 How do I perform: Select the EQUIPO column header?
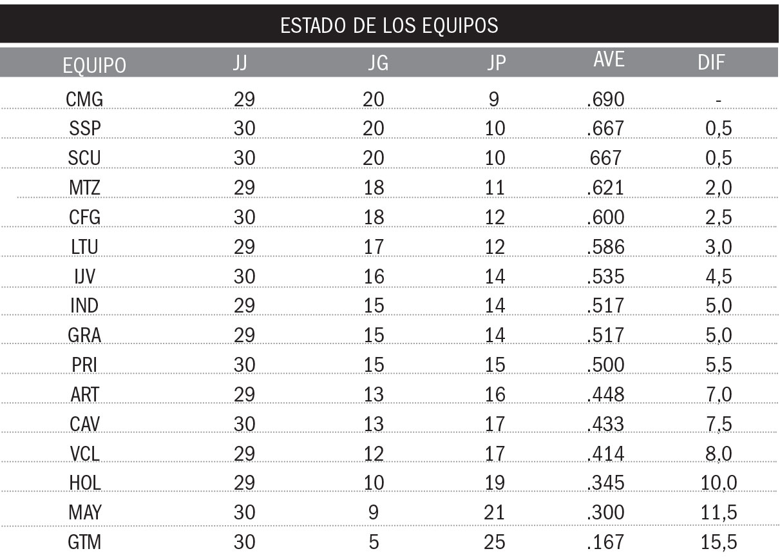[95, 65]
